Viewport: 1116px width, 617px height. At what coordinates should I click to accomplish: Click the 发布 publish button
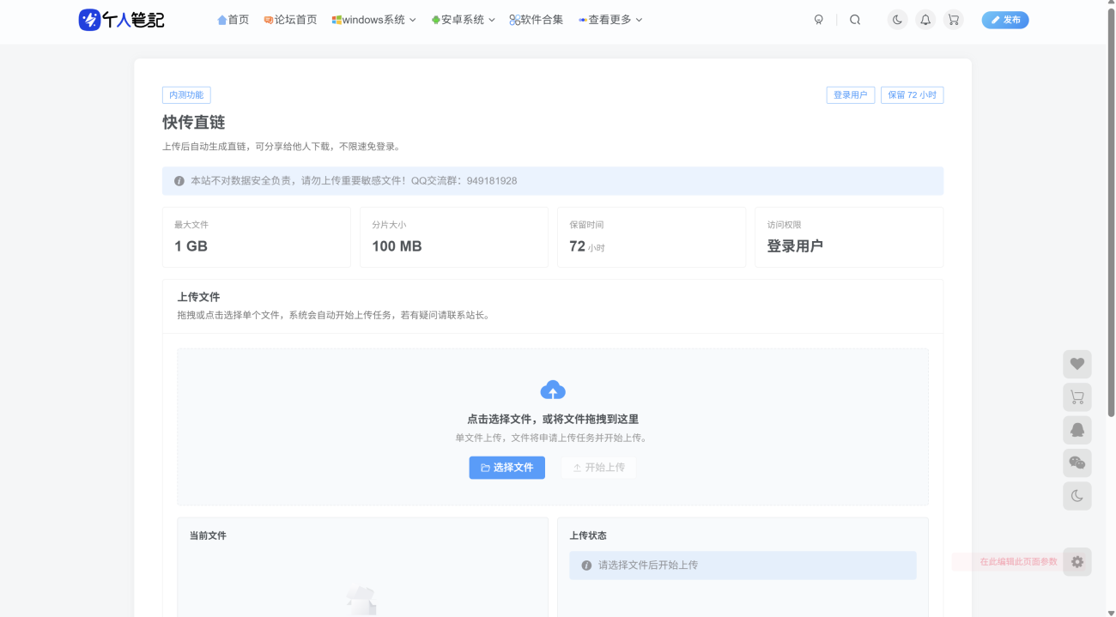[1005, 20]
